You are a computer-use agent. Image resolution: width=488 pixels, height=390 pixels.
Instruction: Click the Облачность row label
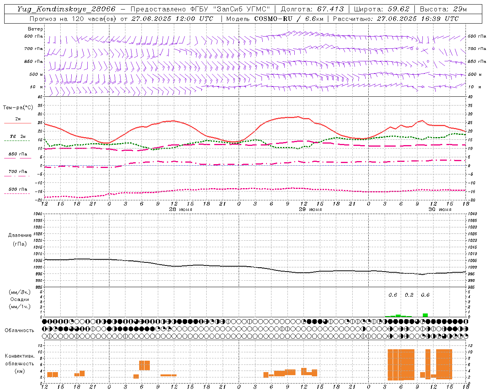click(x=19, y=331)
